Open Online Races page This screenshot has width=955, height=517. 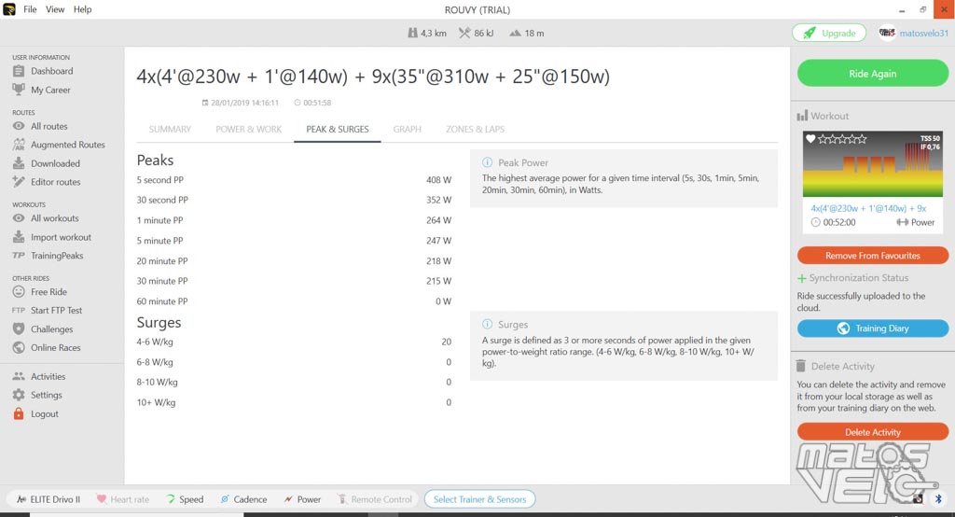pos(47,347)
